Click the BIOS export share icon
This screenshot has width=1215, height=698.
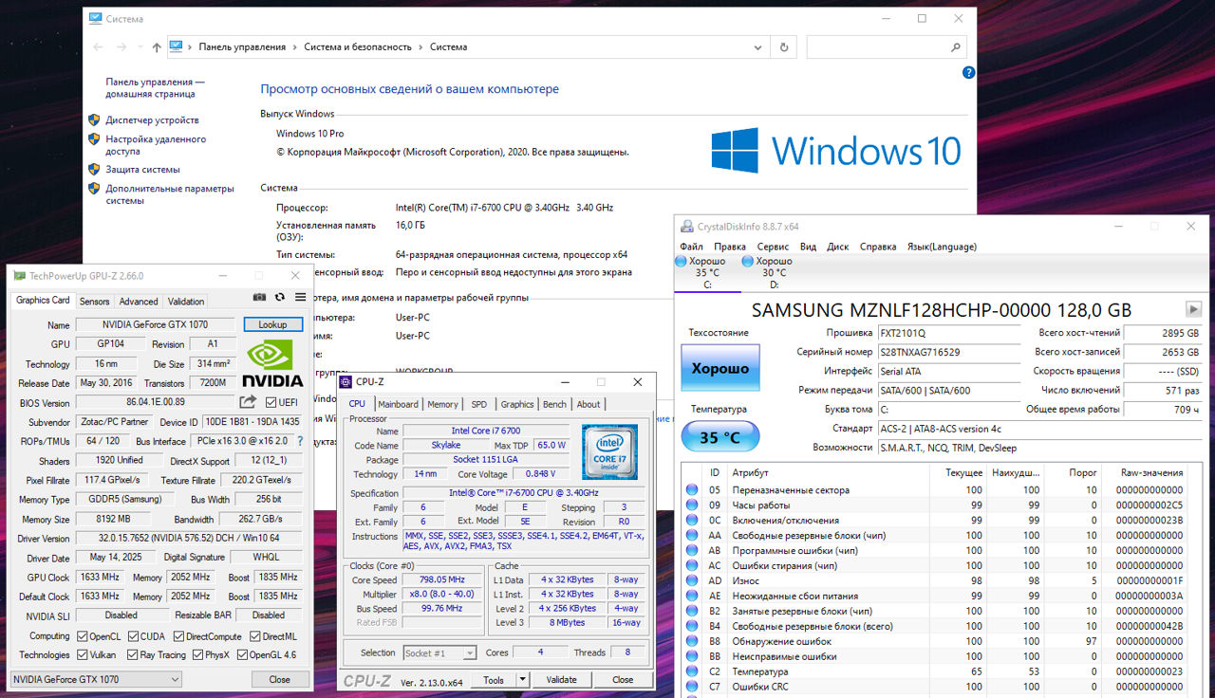pos(248,402)
